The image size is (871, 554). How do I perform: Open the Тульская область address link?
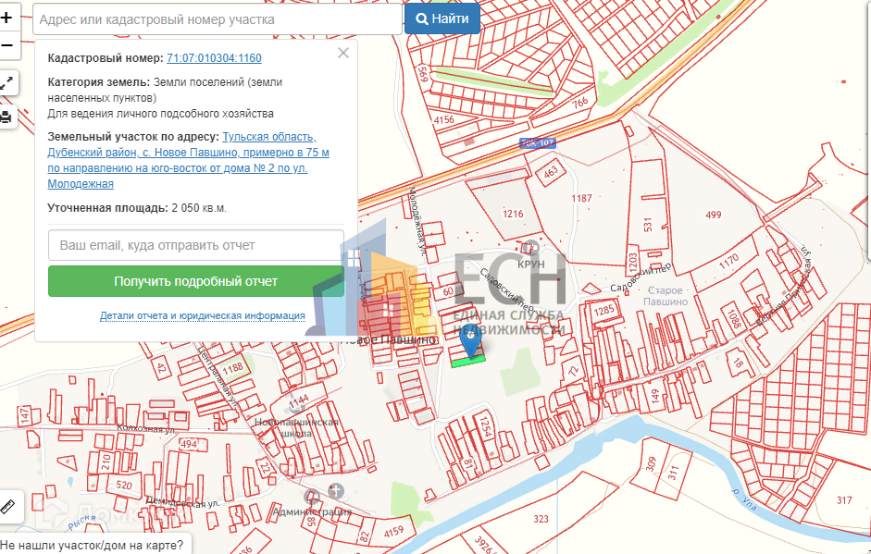tap(188, 160)
